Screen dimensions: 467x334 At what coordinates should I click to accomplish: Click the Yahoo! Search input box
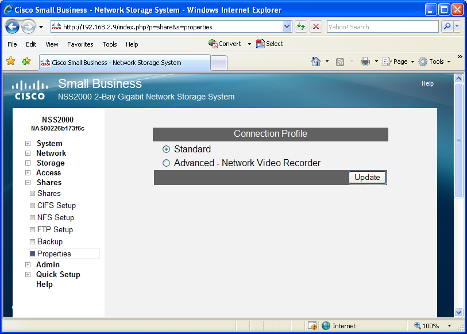click(x=383, y=27)
